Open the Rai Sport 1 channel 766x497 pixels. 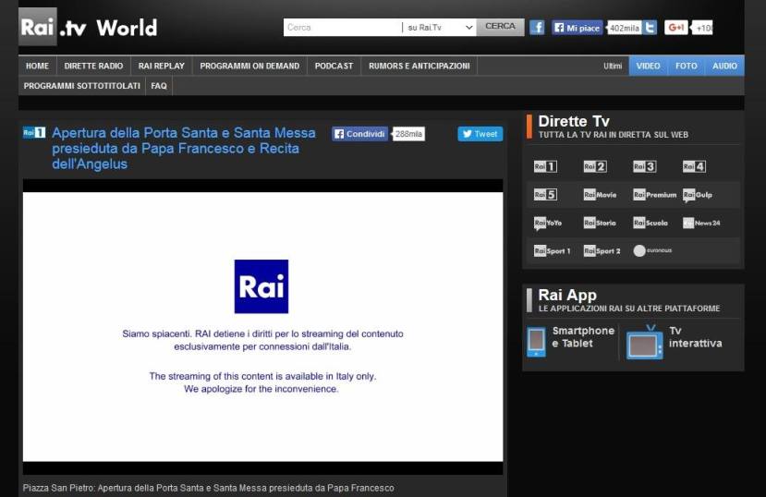point(552,251)
